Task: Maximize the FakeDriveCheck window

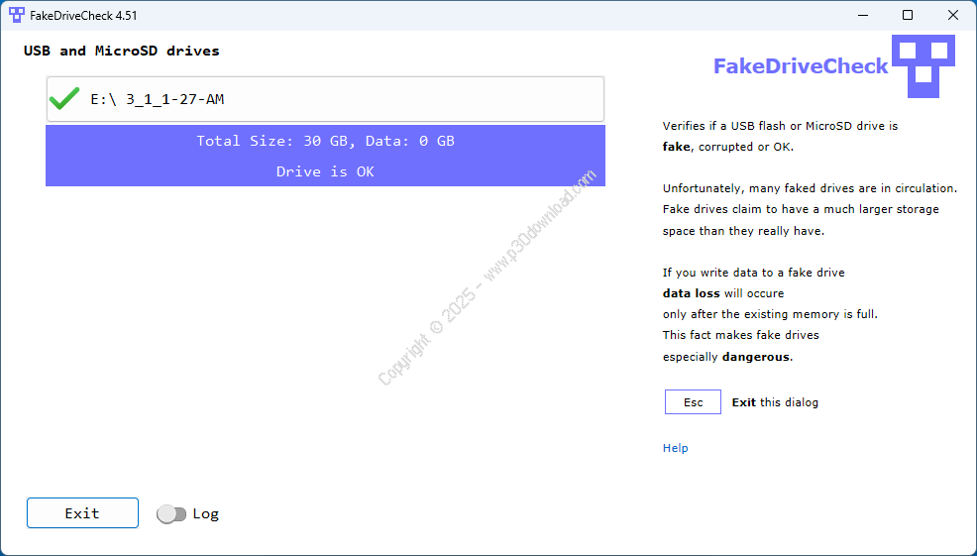Action: point(908,15)
